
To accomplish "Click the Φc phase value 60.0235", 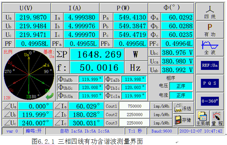I will 177,35.
